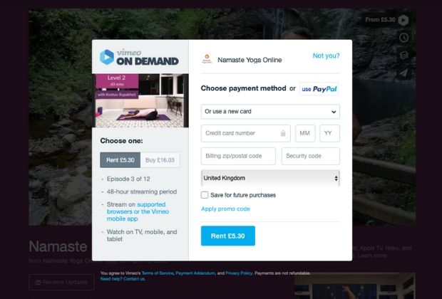Select the Rent £5.30 option
This screenshot has height=299, width=442.
click(x=120, y=160)
